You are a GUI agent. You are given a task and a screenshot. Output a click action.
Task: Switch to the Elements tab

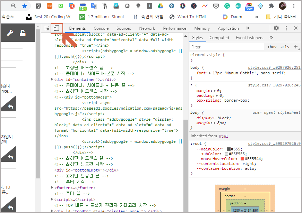click(77, 28)
